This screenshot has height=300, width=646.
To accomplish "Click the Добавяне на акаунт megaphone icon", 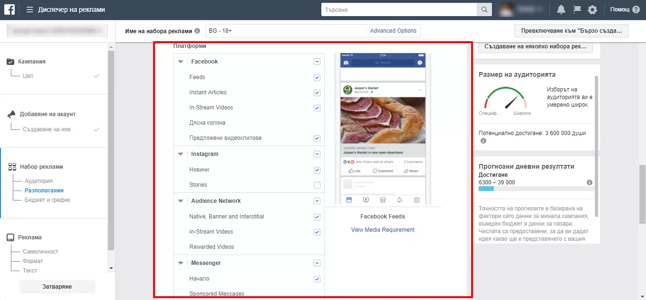I will [11, 114].
